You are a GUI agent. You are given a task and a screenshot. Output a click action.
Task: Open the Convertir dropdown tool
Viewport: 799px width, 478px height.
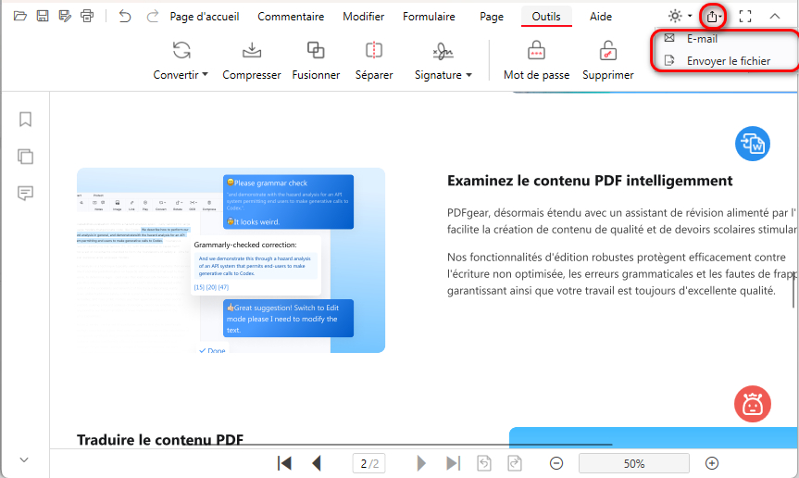181,60
